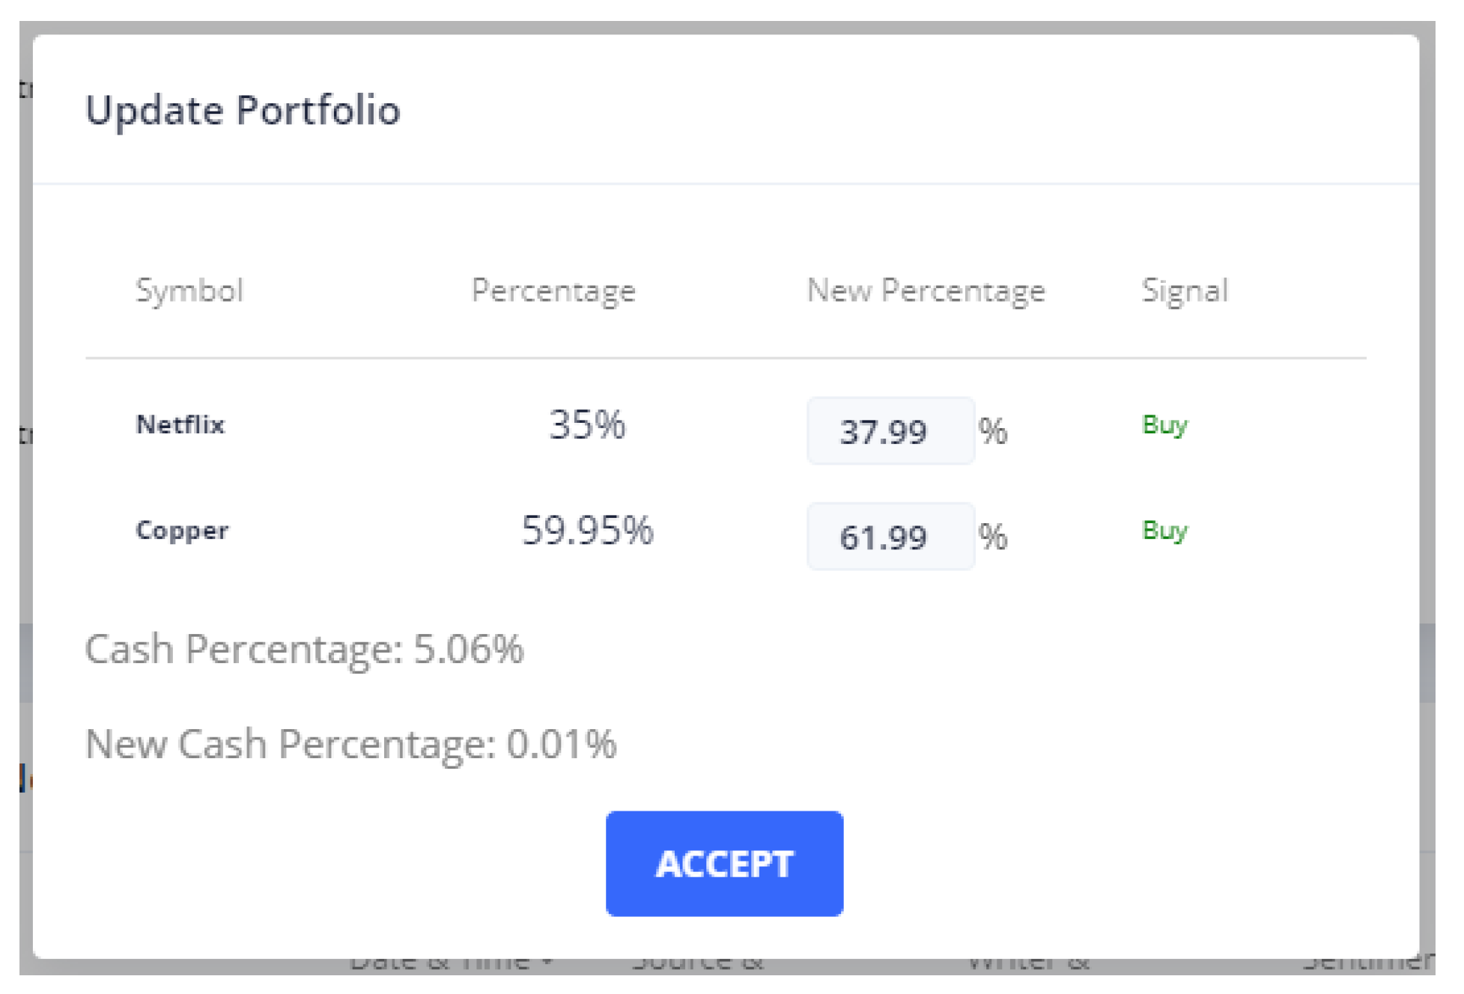Click the ACCEPT button
The image size is (1464, 994).
724,863
